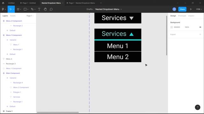Switch to the Untitled file tab
The height and width of the screenshot is (114, 204).
11,3
